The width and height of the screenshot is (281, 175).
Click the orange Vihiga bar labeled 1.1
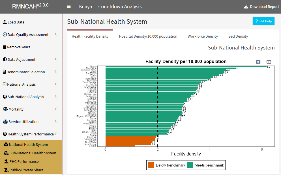click(x=120, y=146)
